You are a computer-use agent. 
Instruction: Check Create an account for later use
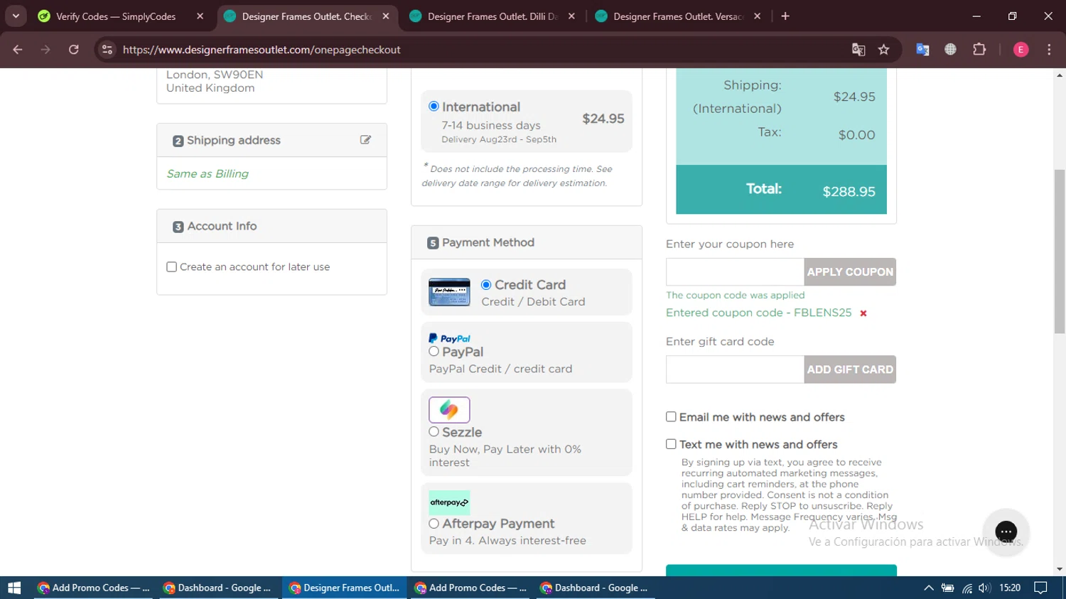coord(171,267)
